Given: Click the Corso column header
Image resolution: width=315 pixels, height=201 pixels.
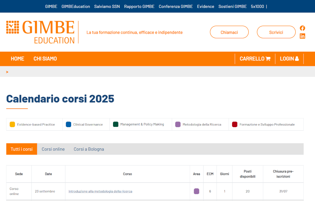Looking at the screenshot, I should pos(128,174).
